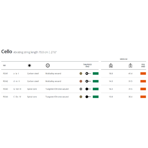Click the ball-end icon in RO42 row

(88, 81)
